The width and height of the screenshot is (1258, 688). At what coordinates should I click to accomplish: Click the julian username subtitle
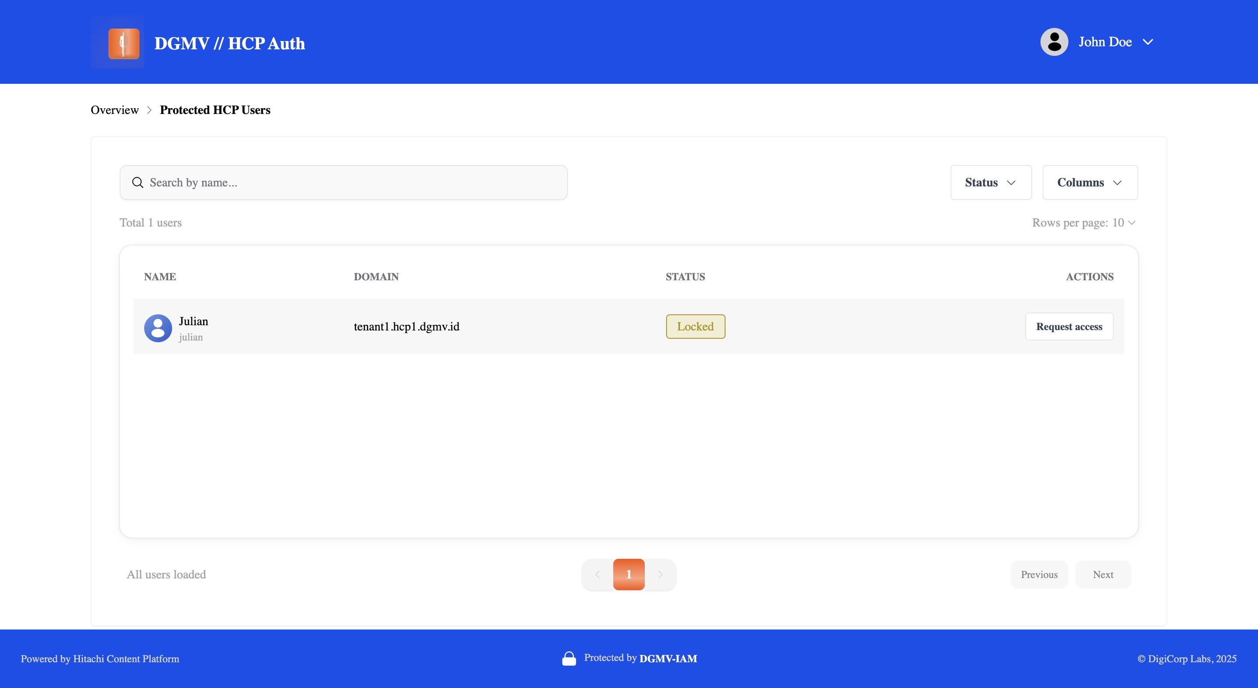190,337
